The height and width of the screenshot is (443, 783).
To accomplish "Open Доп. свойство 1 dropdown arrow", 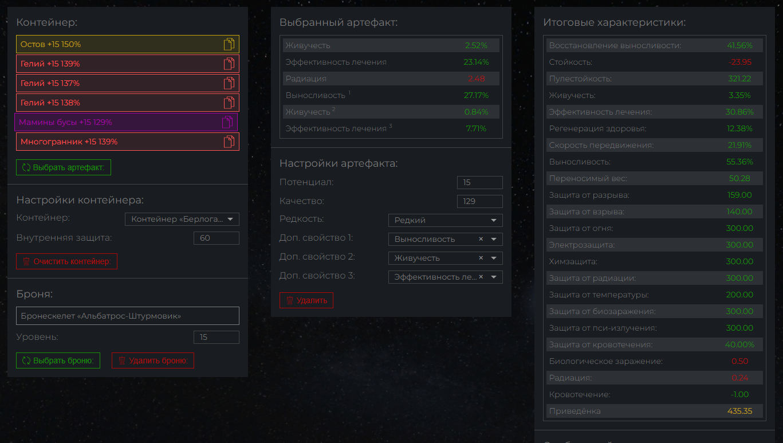I will 493,239.
